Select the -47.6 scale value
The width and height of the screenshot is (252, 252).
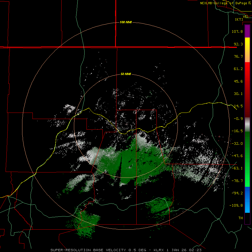[x=237, y=156]
